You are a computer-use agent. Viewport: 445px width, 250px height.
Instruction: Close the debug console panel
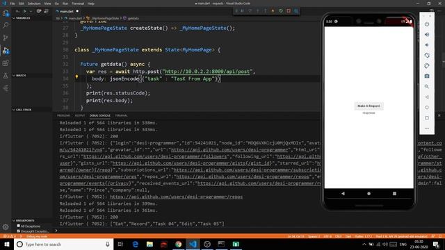(x=439, y=116)
